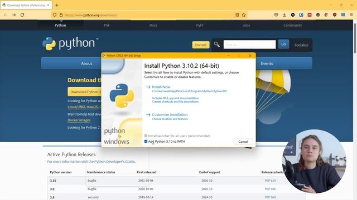Click the yellow Donate button

pos(201,45)
